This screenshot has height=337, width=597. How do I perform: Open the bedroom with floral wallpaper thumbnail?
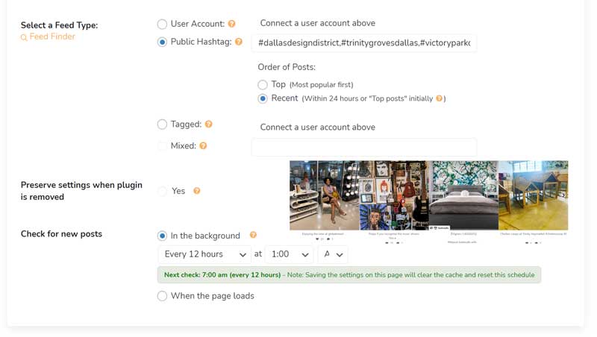coord(463,195)
